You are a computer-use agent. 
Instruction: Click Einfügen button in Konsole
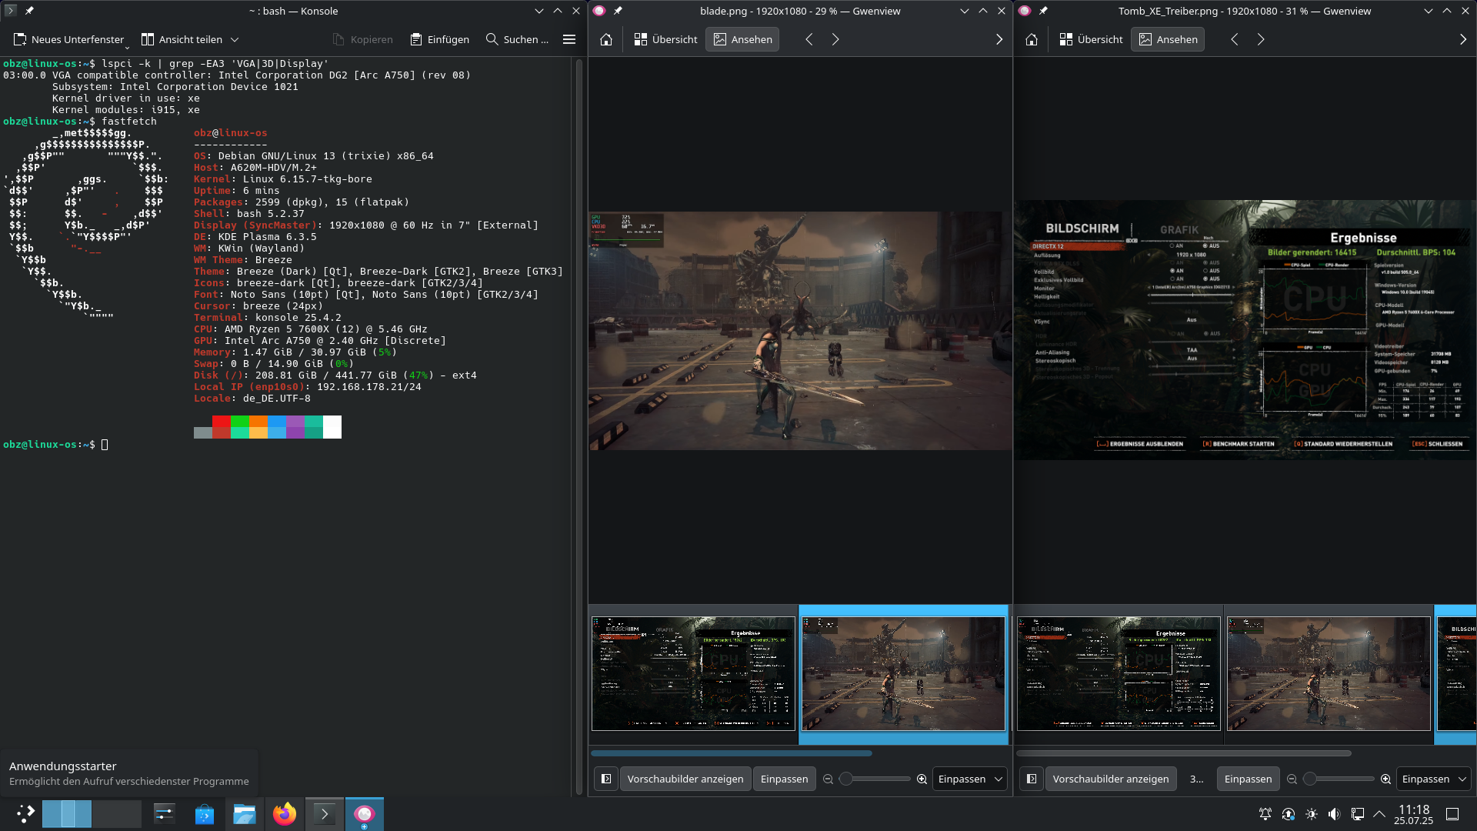[440, 39]
